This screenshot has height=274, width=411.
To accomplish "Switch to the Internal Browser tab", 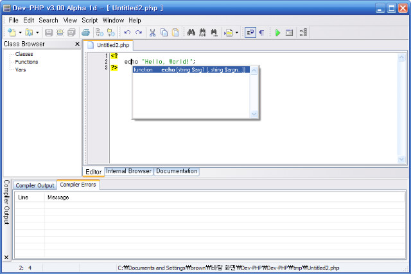I will pyautogui.click(x=128, y=171).
